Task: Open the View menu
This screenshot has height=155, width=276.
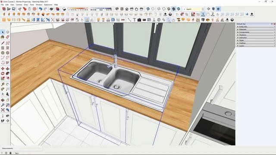Action: [13, 5]
